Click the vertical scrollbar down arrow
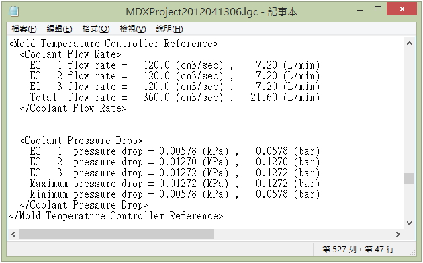The width and height of the screenshot is (423, 263). pyautogui.click(x=410, y=223)
